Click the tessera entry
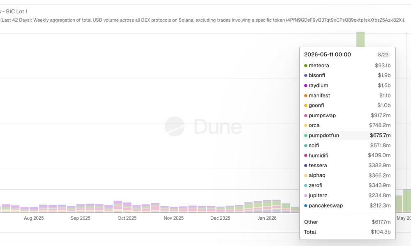The height and width of the screenshot is (246, 411). tap(347, 165)
